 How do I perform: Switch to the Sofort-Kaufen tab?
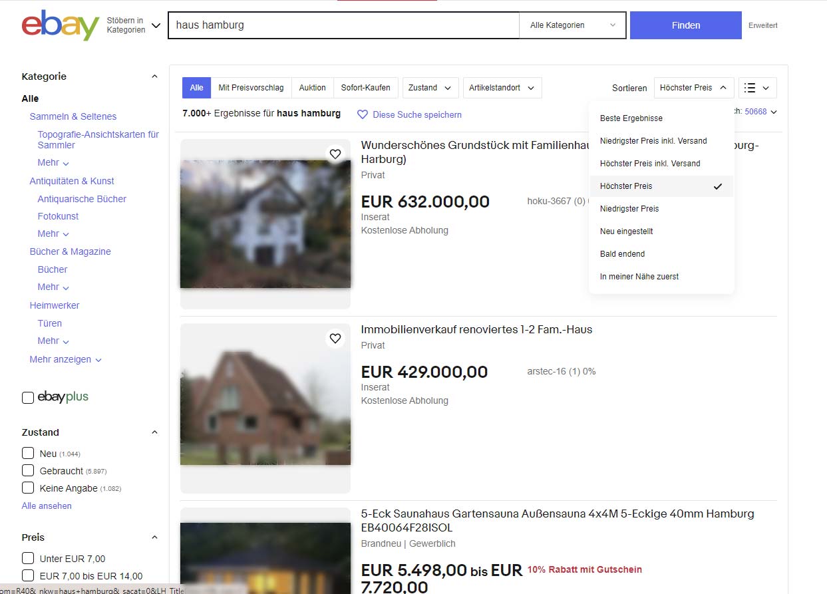click(365, 88)
